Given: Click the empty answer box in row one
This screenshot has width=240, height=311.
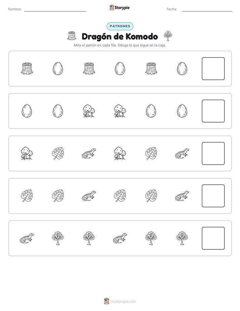Looking at the screenshot, I should coord(213,69).
